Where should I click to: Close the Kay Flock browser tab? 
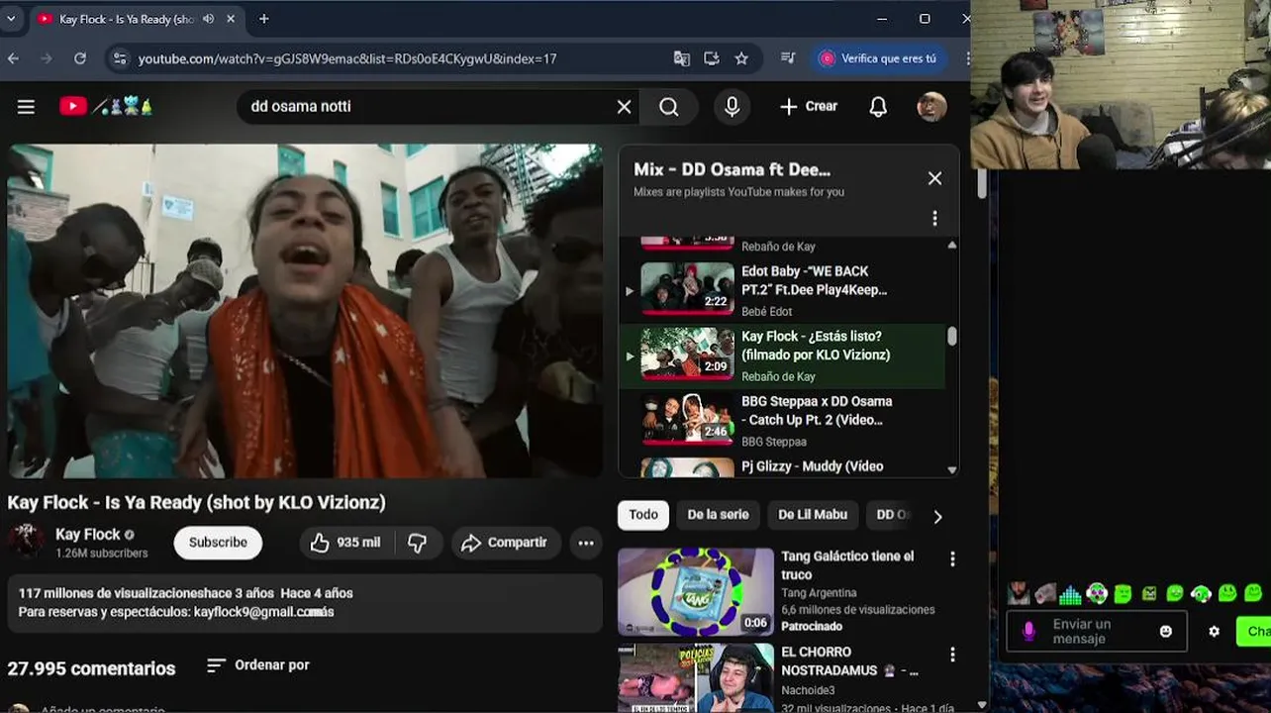pyautogui.click(x=232, y=19)
